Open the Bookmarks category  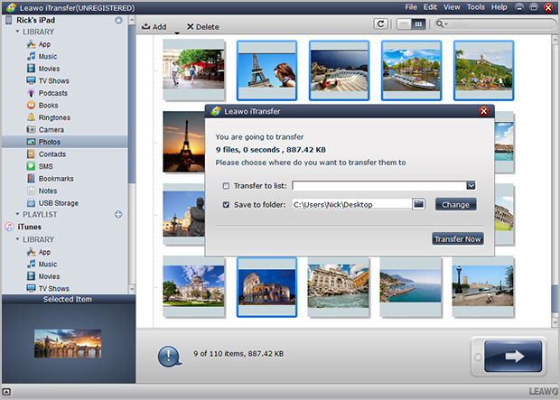click(50, 179)
